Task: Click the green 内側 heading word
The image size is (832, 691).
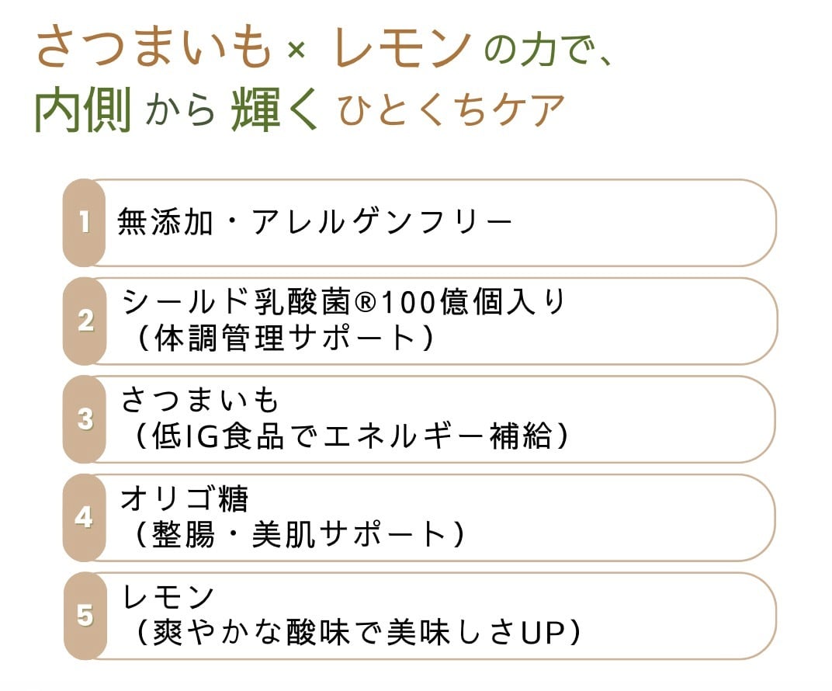Action: (83, 109)
